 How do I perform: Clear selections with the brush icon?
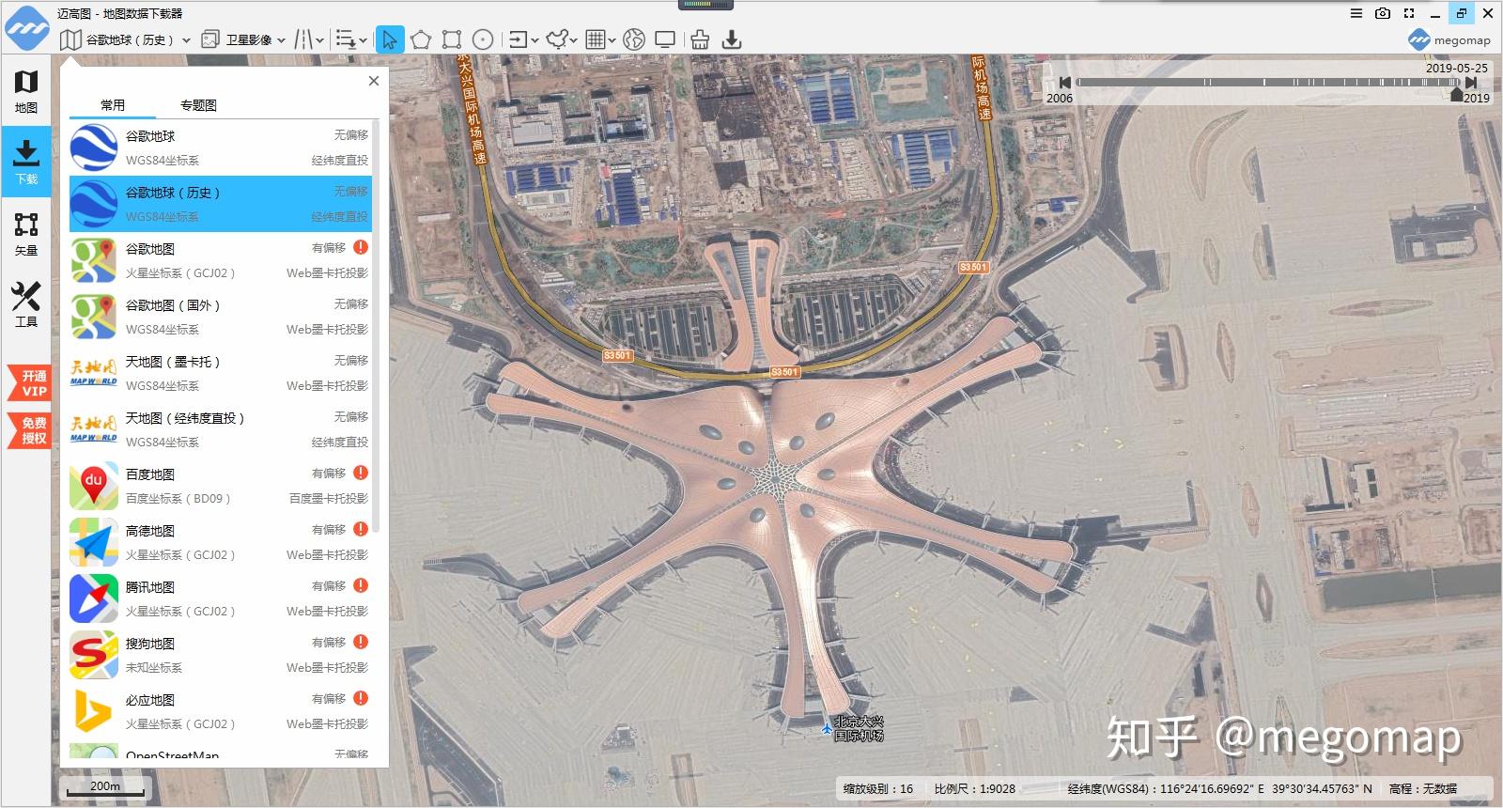click(700, 39)
